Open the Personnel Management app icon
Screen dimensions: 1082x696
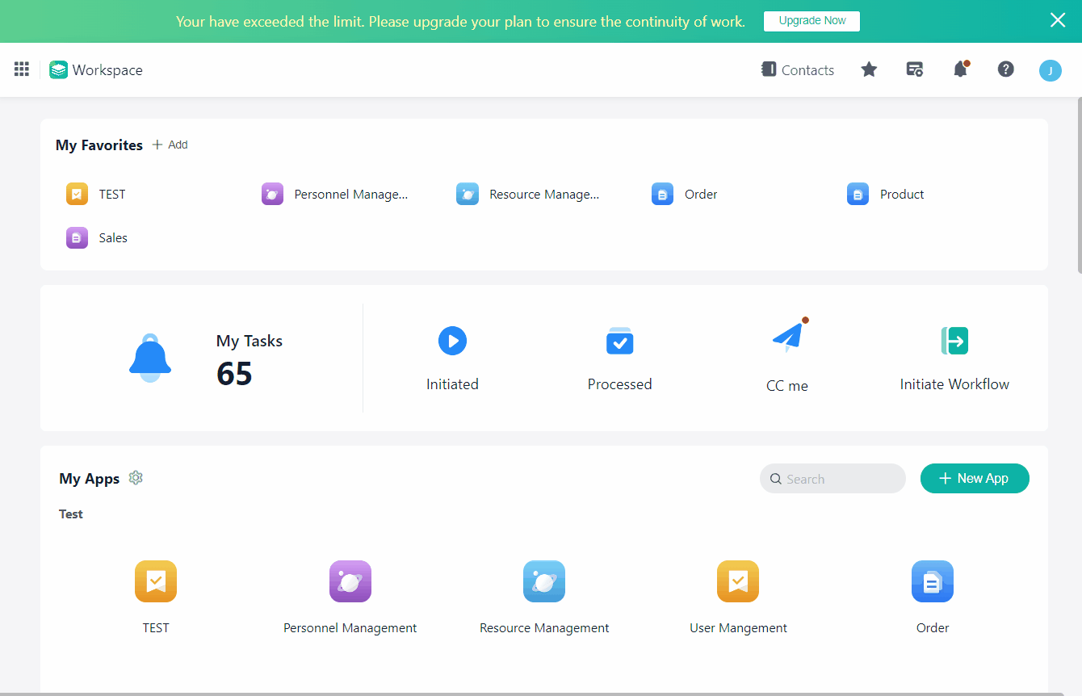pos(350,581)
